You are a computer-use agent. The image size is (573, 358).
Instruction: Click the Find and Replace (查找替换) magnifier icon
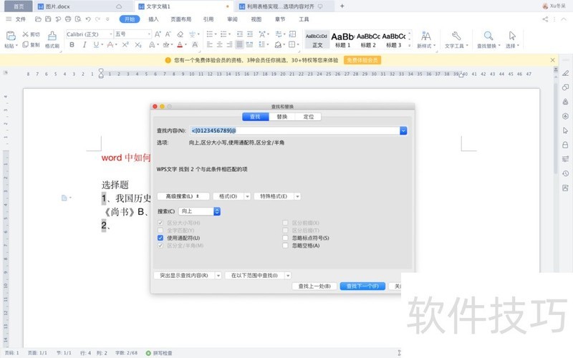pos(488,36)
